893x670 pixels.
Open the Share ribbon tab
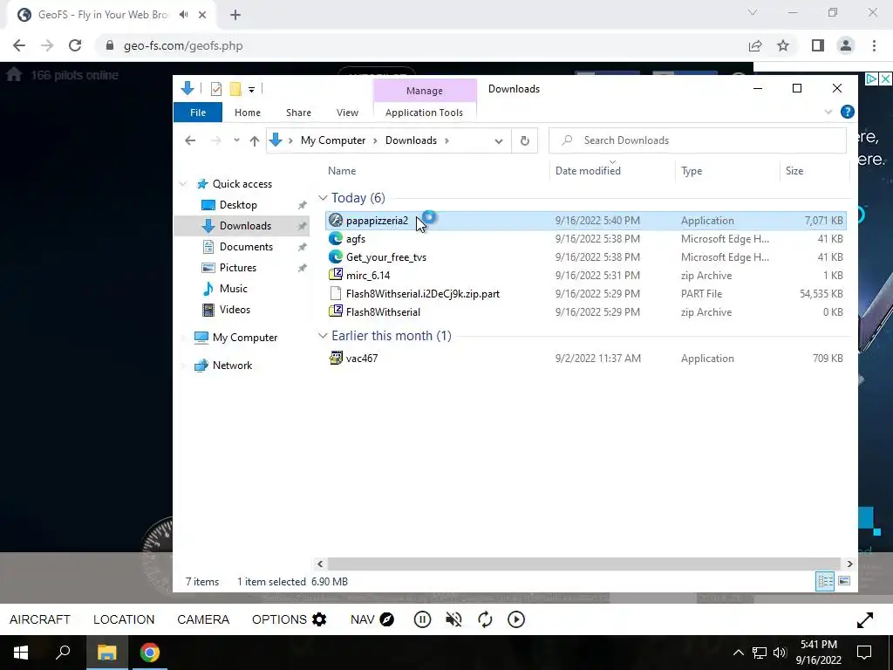pos(298,113)
